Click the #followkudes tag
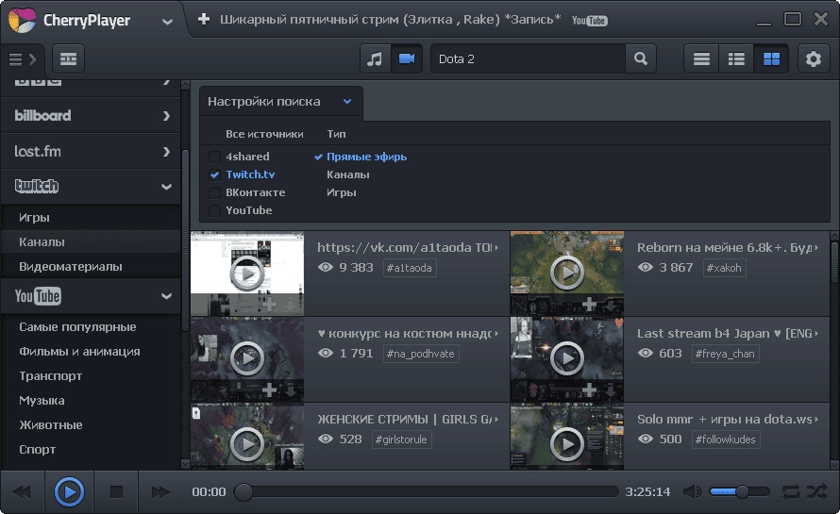 (726, 439)
